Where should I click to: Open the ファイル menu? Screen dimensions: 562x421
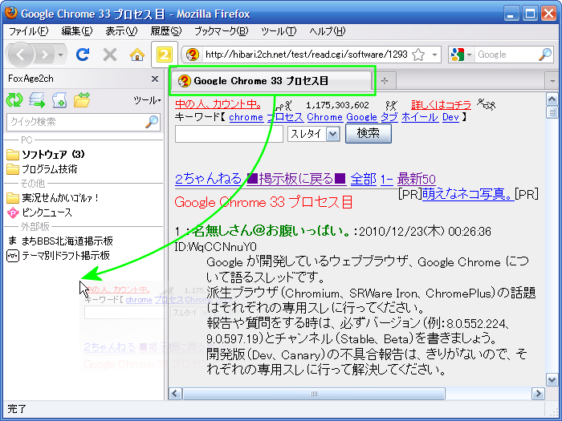28,31
